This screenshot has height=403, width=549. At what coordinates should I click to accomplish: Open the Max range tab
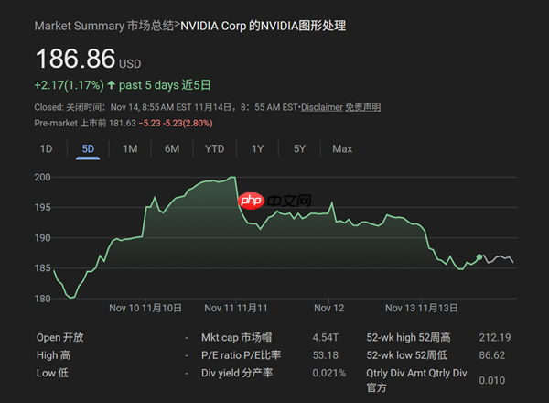pos(342,149)
